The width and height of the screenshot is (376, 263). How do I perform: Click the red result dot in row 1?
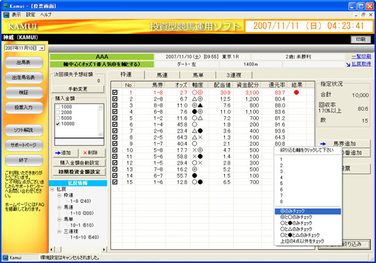coord(296,92)
